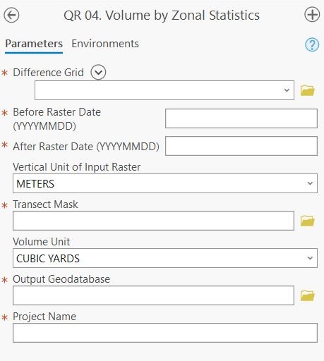Expand the circled chevron next to Difference Grid
324x361 pixels.
[x=98, y=72]
